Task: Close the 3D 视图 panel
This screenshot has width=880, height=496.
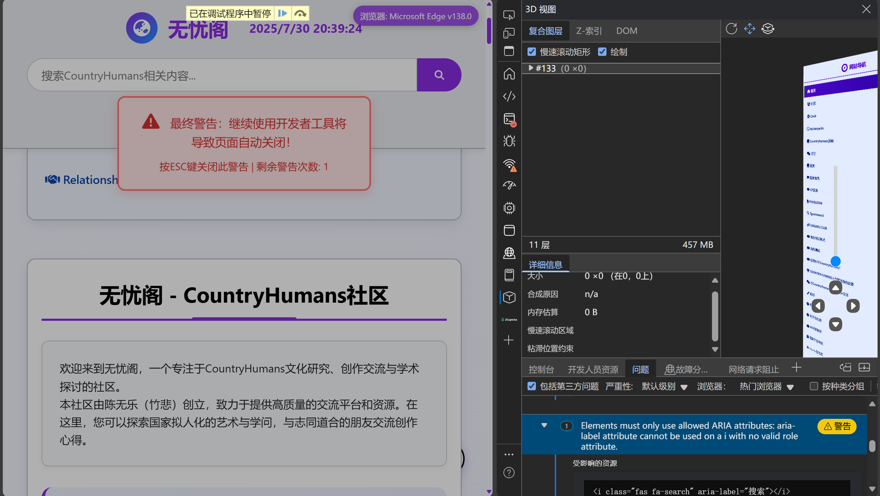Action: click(866, 9)
